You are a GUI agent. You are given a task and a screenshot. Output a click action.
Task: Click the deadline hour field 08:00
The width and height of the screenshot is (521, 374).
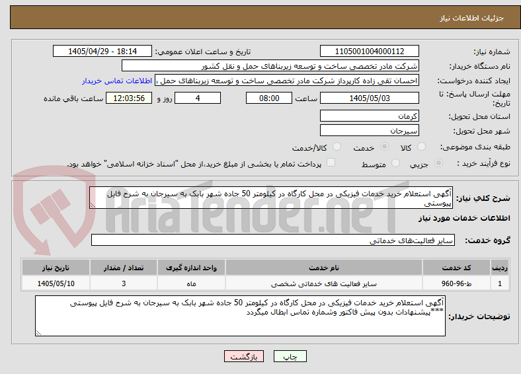[269, 98]
